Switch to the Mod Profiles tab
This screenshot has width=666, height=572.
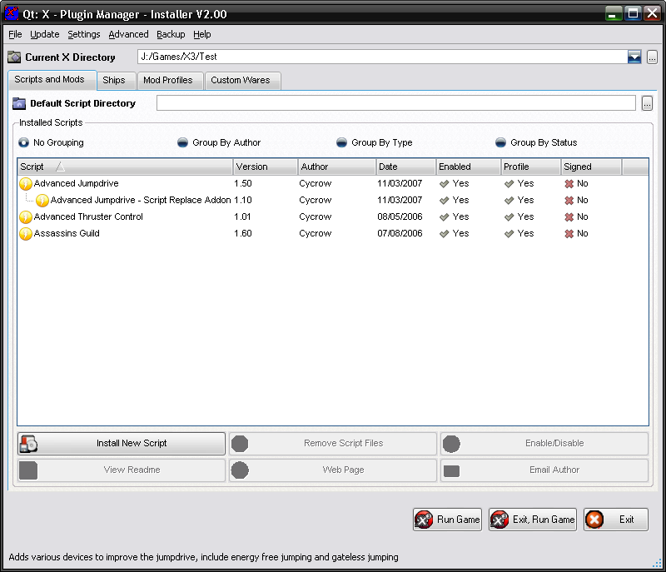[x=171, y=81]
